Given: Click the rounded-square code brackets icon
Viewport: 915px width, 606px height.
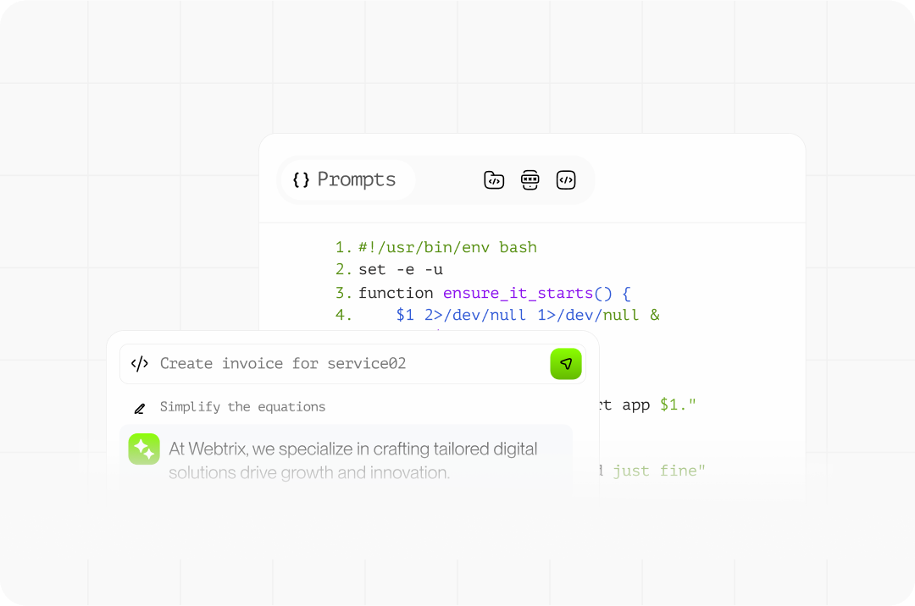Looking at the screenshot, I should coord(566,179).
